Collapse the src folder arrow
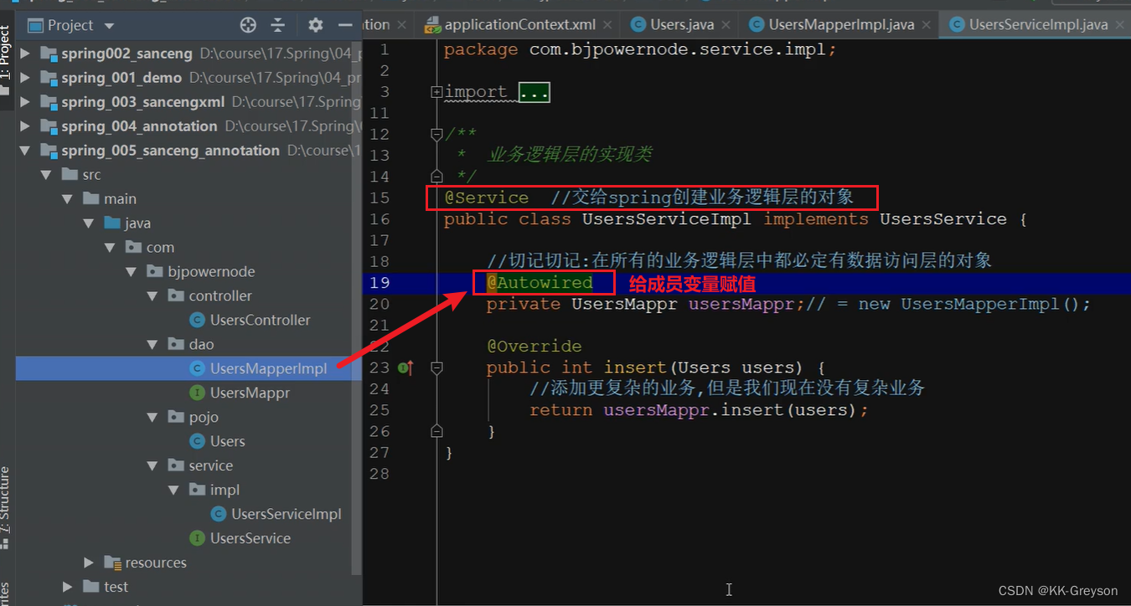 tap(46, 175)
